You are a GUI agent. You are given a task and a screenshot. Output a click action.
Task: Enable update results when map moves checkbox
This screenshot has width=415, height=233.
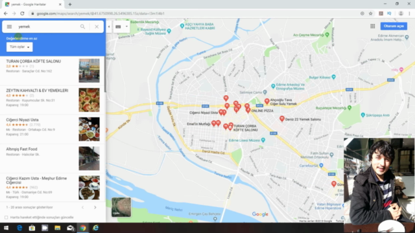tap(6, 217)
